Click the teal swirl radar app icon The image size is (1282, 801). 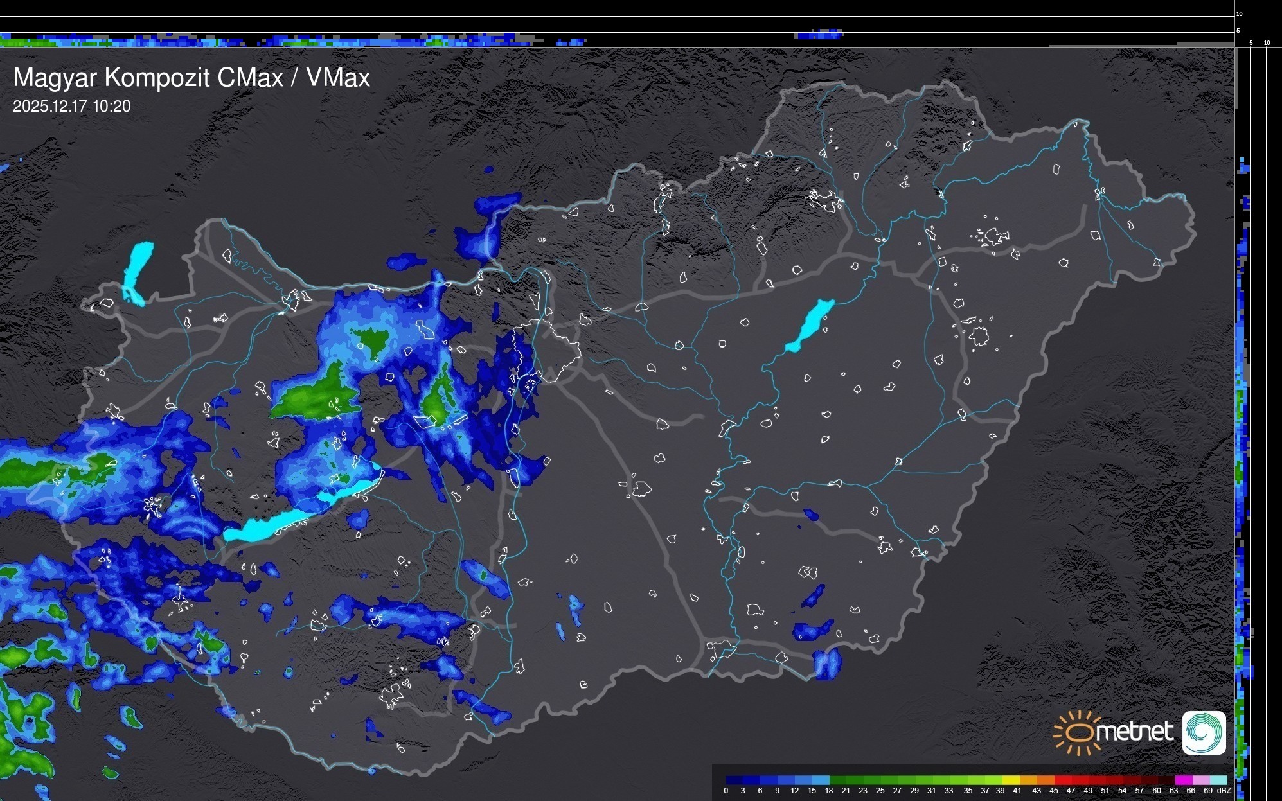coord(1204,732)
